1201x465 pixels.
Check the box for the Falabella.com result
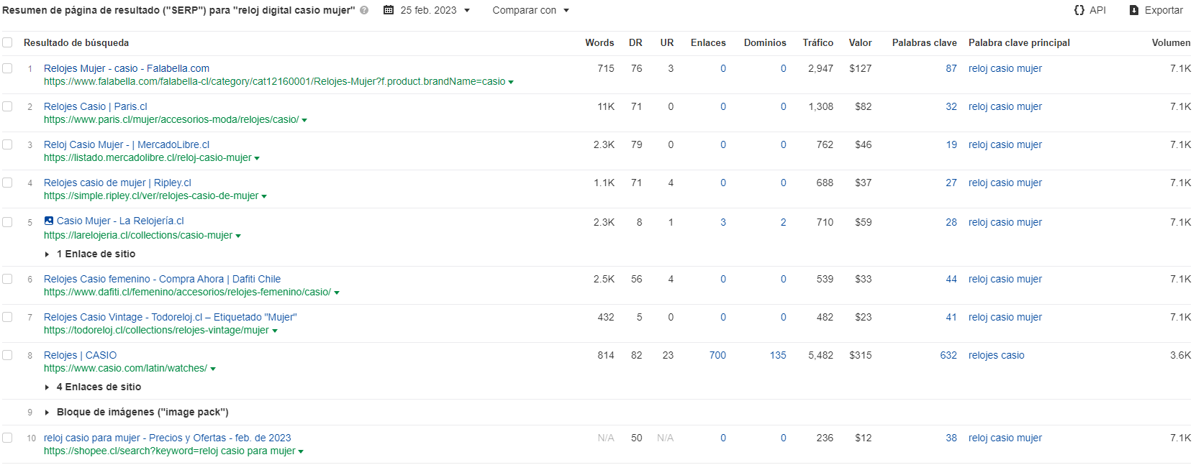tap(7, 68)
